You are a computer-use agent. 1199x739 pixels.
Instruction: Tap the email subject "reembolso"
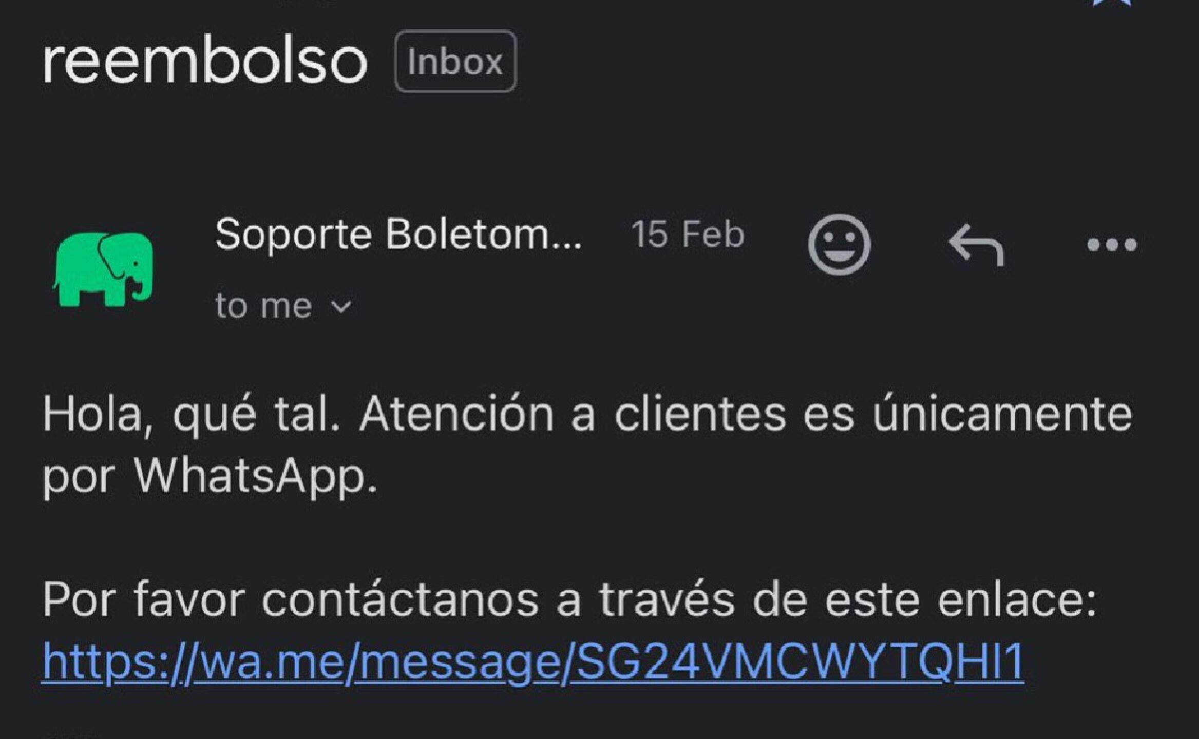204,62
